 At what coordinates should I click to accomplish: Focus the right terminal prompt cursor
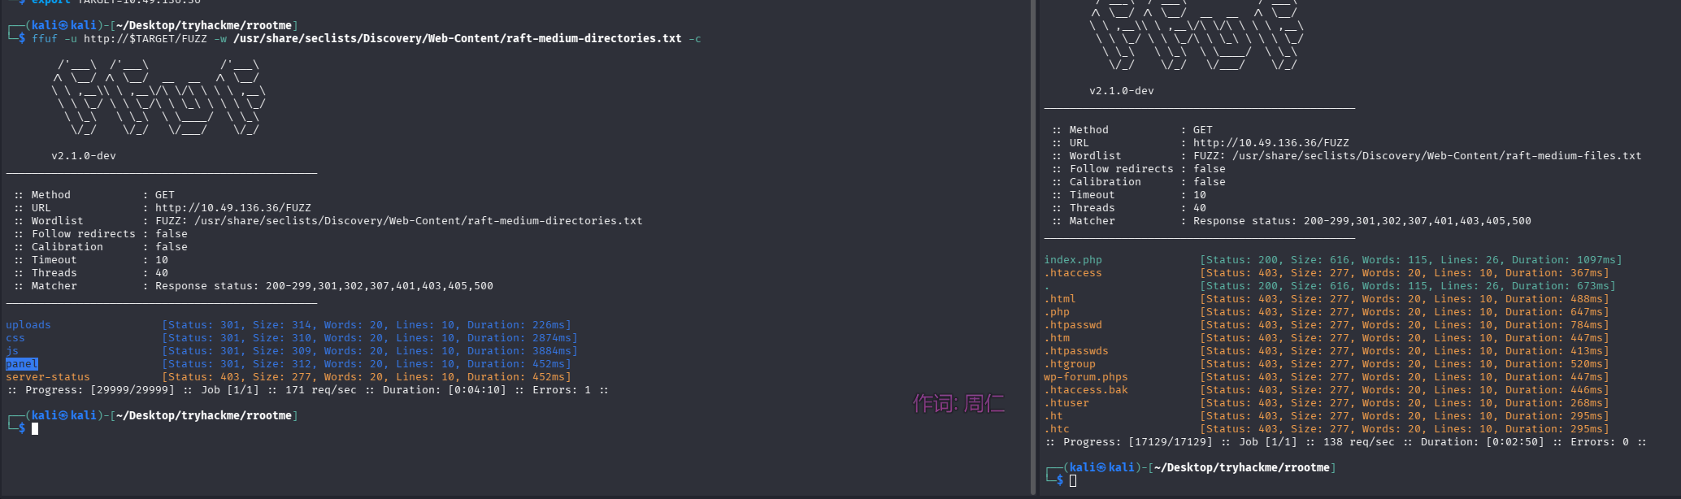click(x=1073, y=481)
